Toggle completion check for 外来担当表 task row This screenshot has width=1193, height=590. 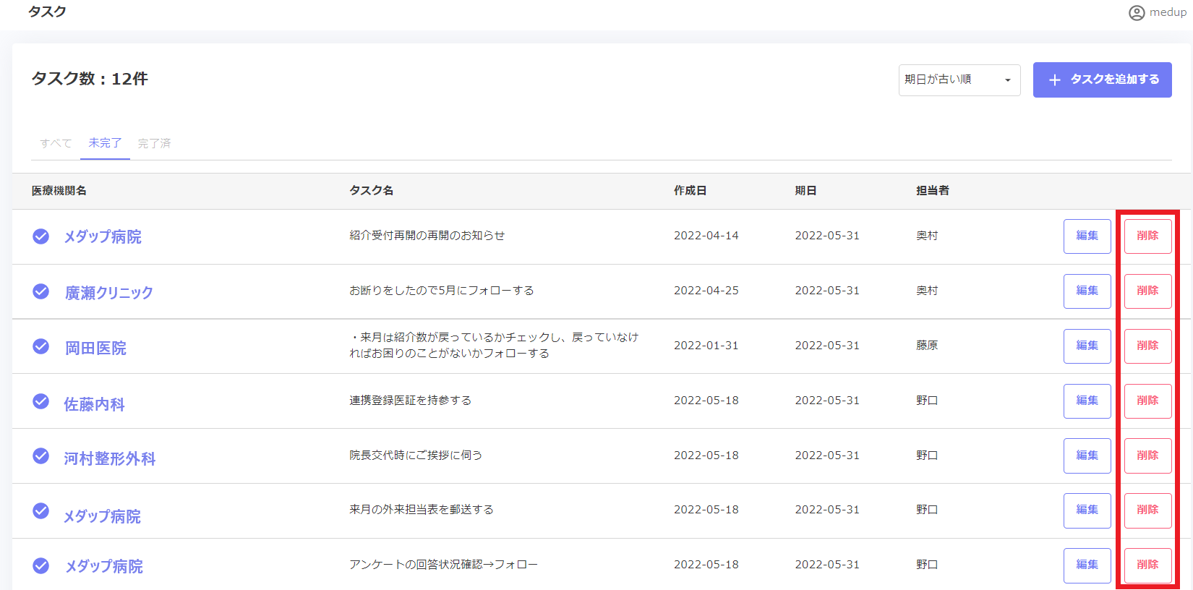point(41,510)
